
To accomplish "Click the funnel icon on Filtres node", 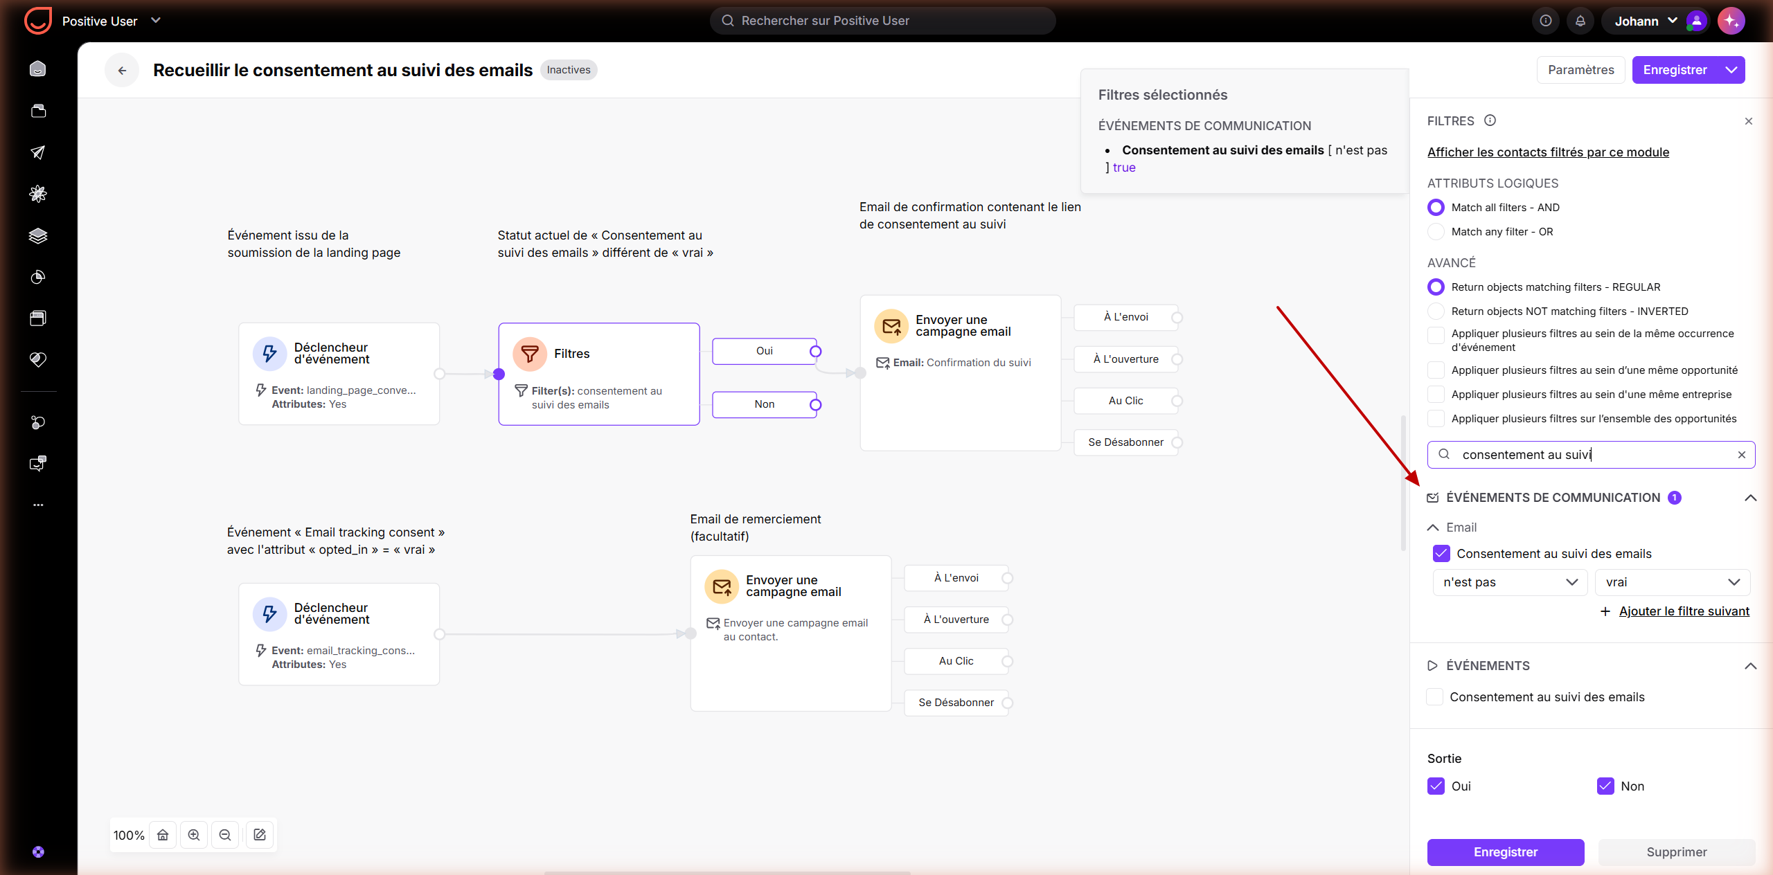I will click(x=530, y=354).
